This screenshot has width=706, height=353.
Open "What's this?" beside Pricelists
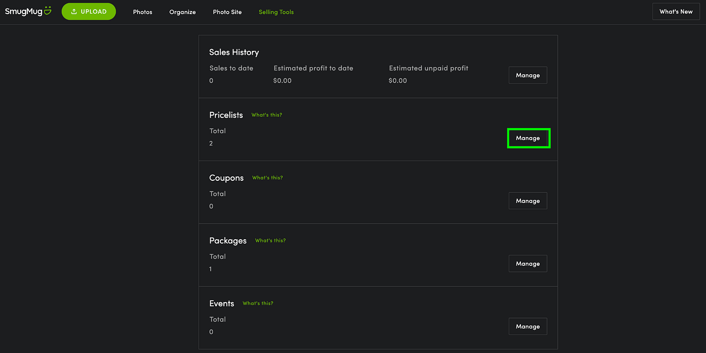(267, 115)
